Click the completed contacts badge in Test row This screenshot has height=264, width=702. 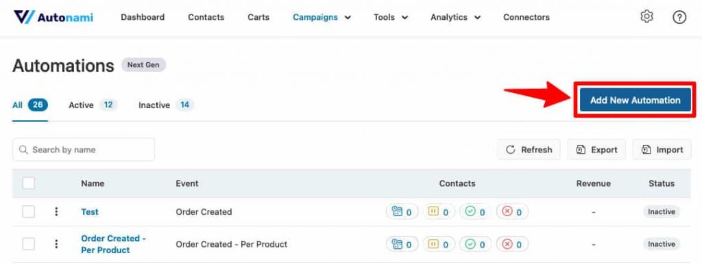[475, 212]
